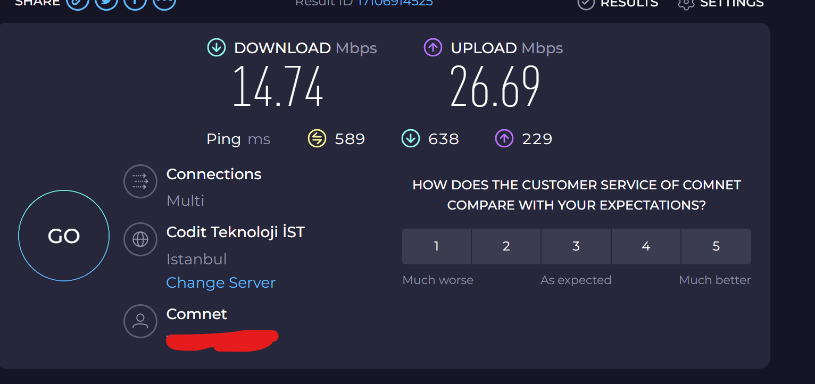Open the Result ID 17106914525 link

coord(395,3)
